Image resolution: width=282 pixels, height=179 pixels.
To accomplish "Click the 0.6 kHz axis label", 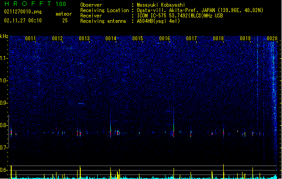I will click(x=4, y=170).
